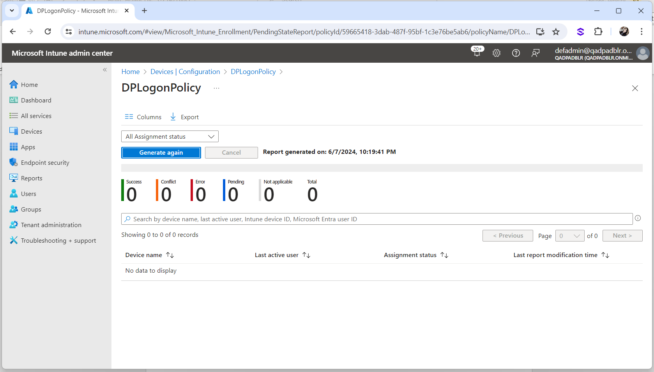
Task: Select the DPLogonPolicy browser tab
Action: pyautogui.click(x=77, y=11)
